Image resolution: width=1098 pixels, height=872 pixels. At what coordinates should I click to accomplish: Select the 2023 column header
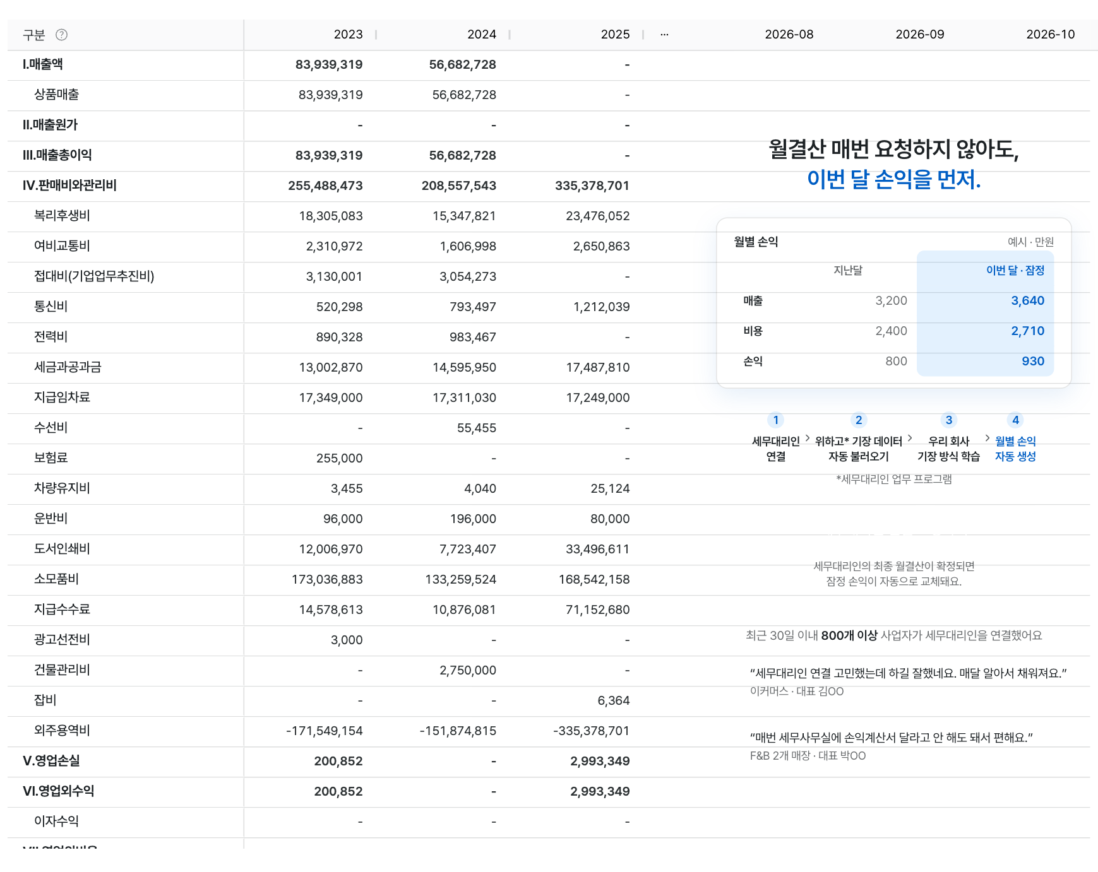click(348, 35)
